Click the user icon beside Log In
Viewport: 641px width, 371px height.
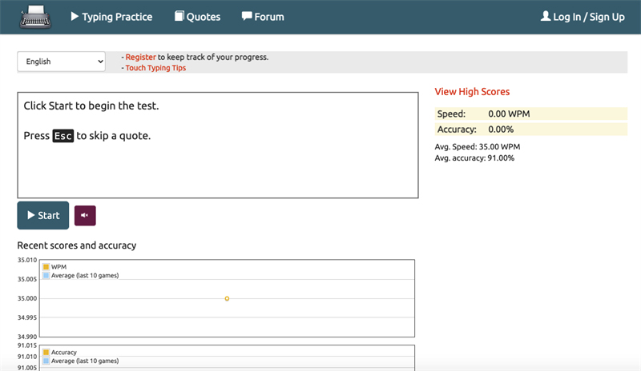click(x=546, y=16)
